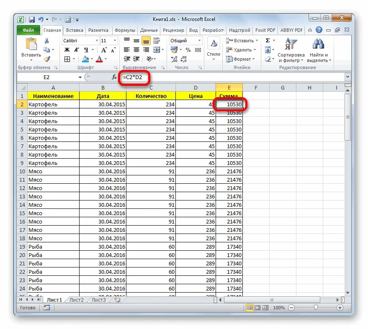Open the Лист3 worksheet tab

[98, 300]
